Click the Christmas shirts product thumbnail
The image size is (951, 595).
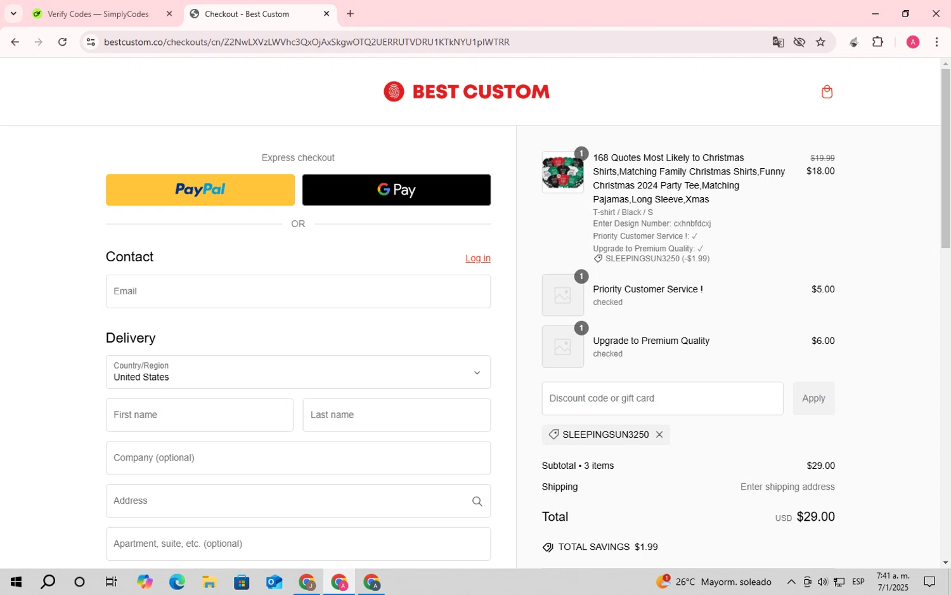point(563,172)
